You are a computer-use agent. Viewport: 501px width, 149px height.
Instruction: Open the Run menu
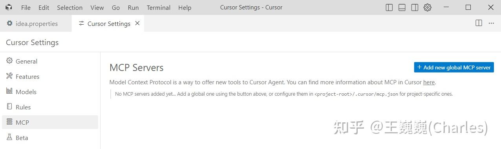[x=133, y=7]
